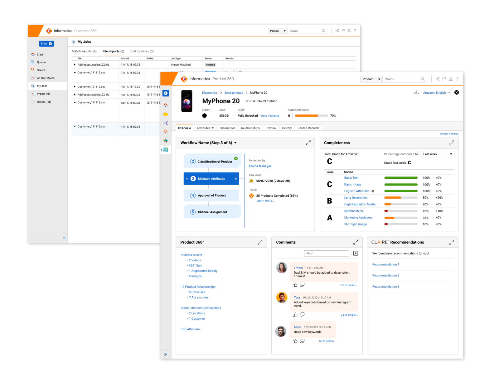The image size is (494, 381).
Task: Expand Product 360 sidebar with the double chevron
Action: tap(166, 355)
